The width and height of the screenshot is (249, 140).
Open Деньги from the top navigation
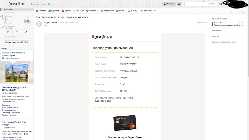pyautogui.click(x=51, y=4)
